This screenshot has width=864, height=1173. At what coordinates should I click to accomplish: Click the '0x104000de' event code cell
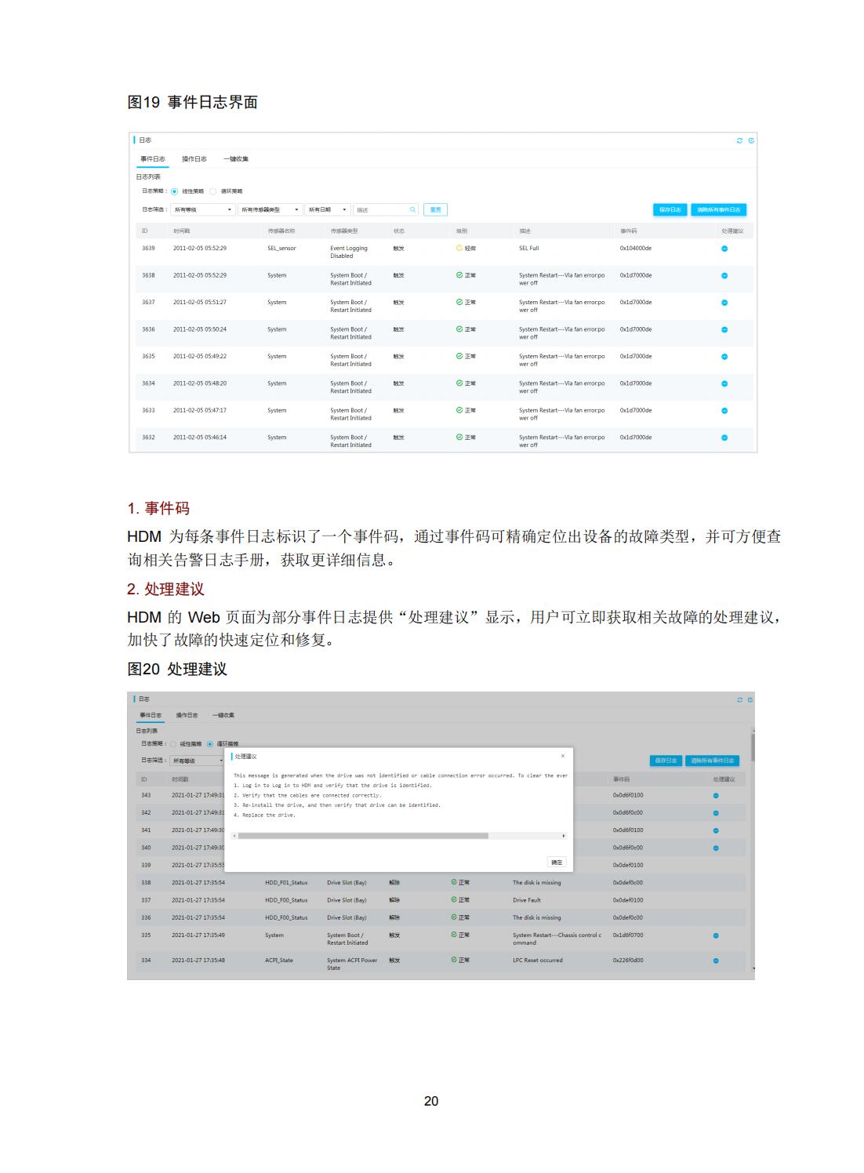pos(636,249)
